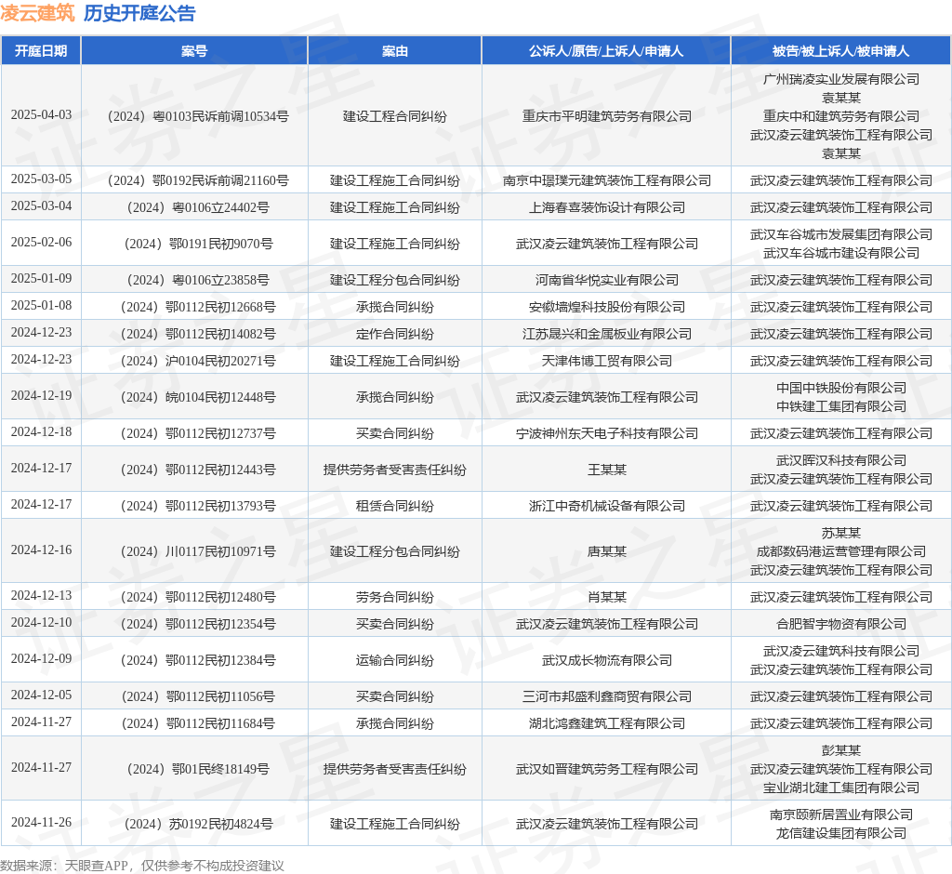Click plaintiff 王某某

pos(606,470)
